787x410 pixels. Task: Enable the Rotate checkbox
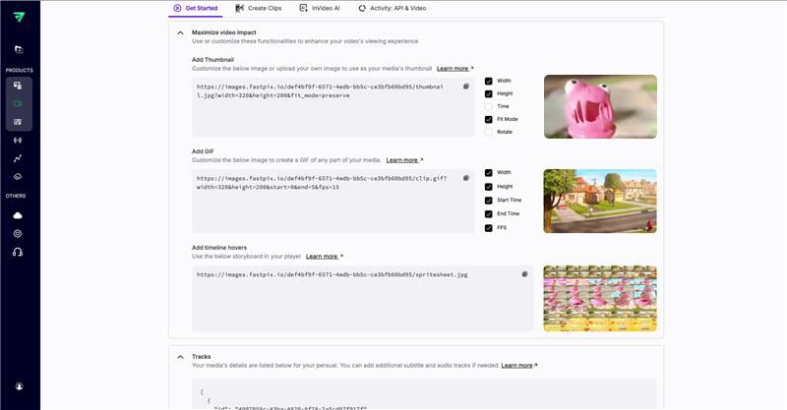click(488, 132)
